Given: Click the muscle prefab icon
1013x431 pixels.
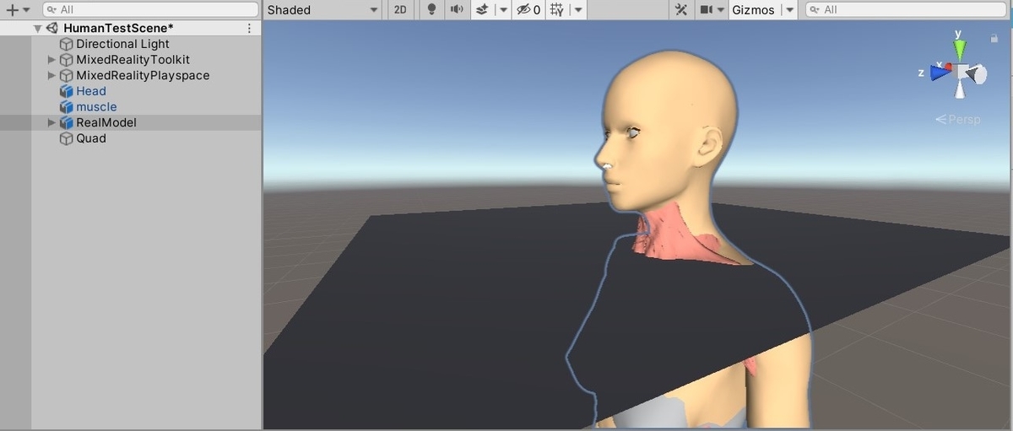Looking at the screenshot, I should click(67, 107).
